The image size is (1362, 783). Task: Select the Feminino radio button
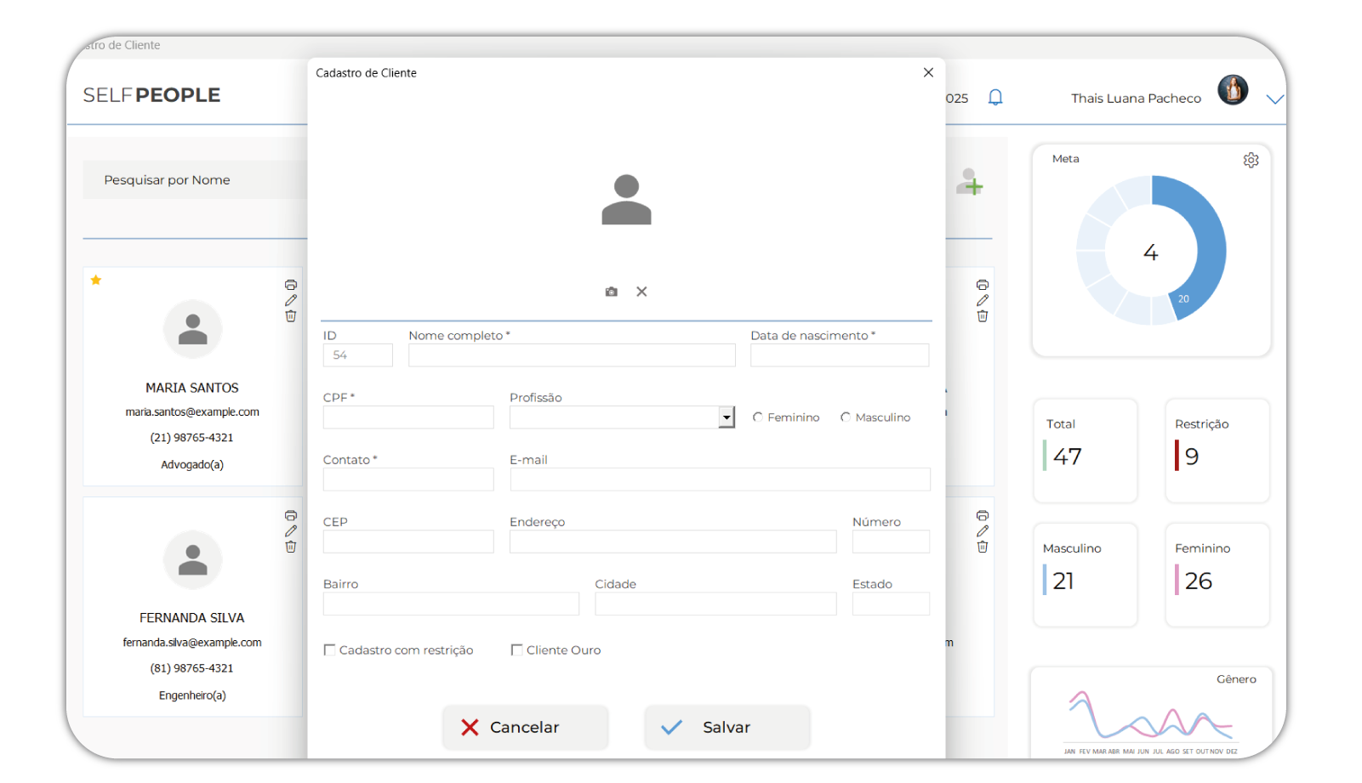(758, 417)
